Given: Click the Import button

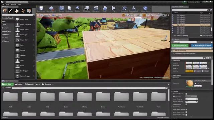Looking at the screenshot, I should 19,84.
